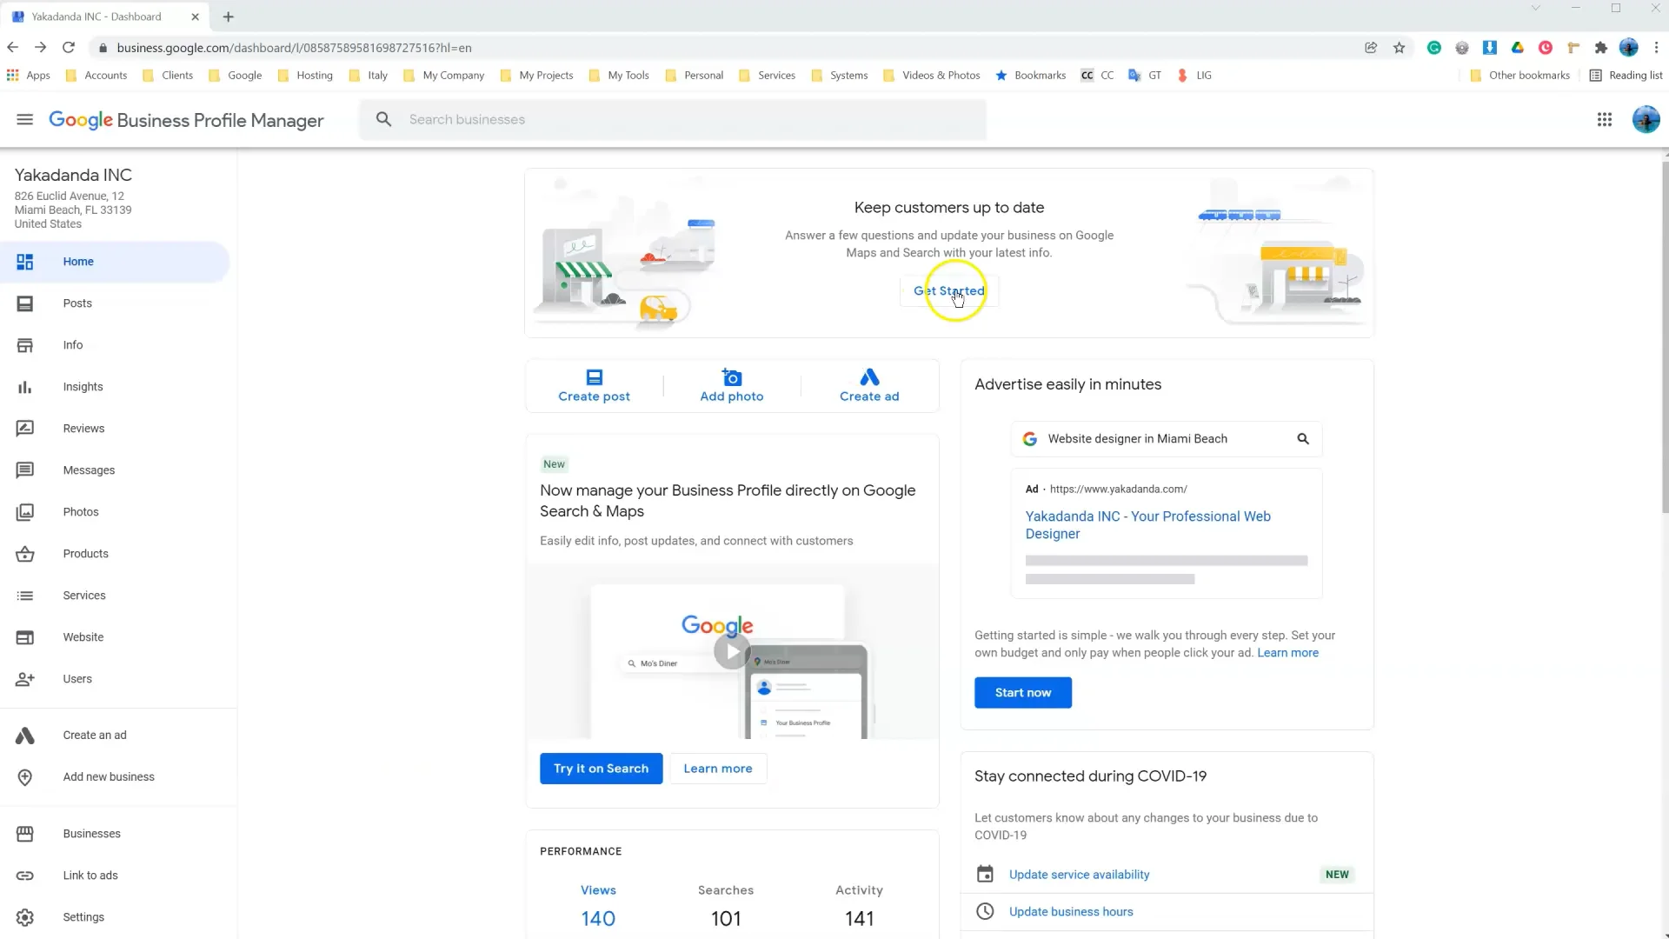Open Settings at the sidebar bottom
The height and width of the screenshot is (939, 1669).
point(83,917)
